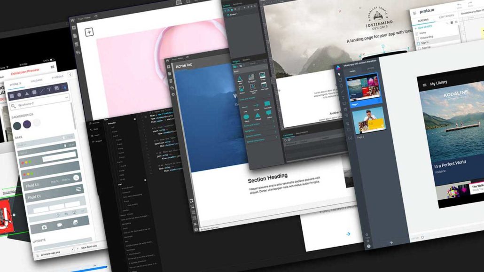Switch to the Requirements tab in Justinmind
This screenshot has width=484, height=272.
coord(302,132)
